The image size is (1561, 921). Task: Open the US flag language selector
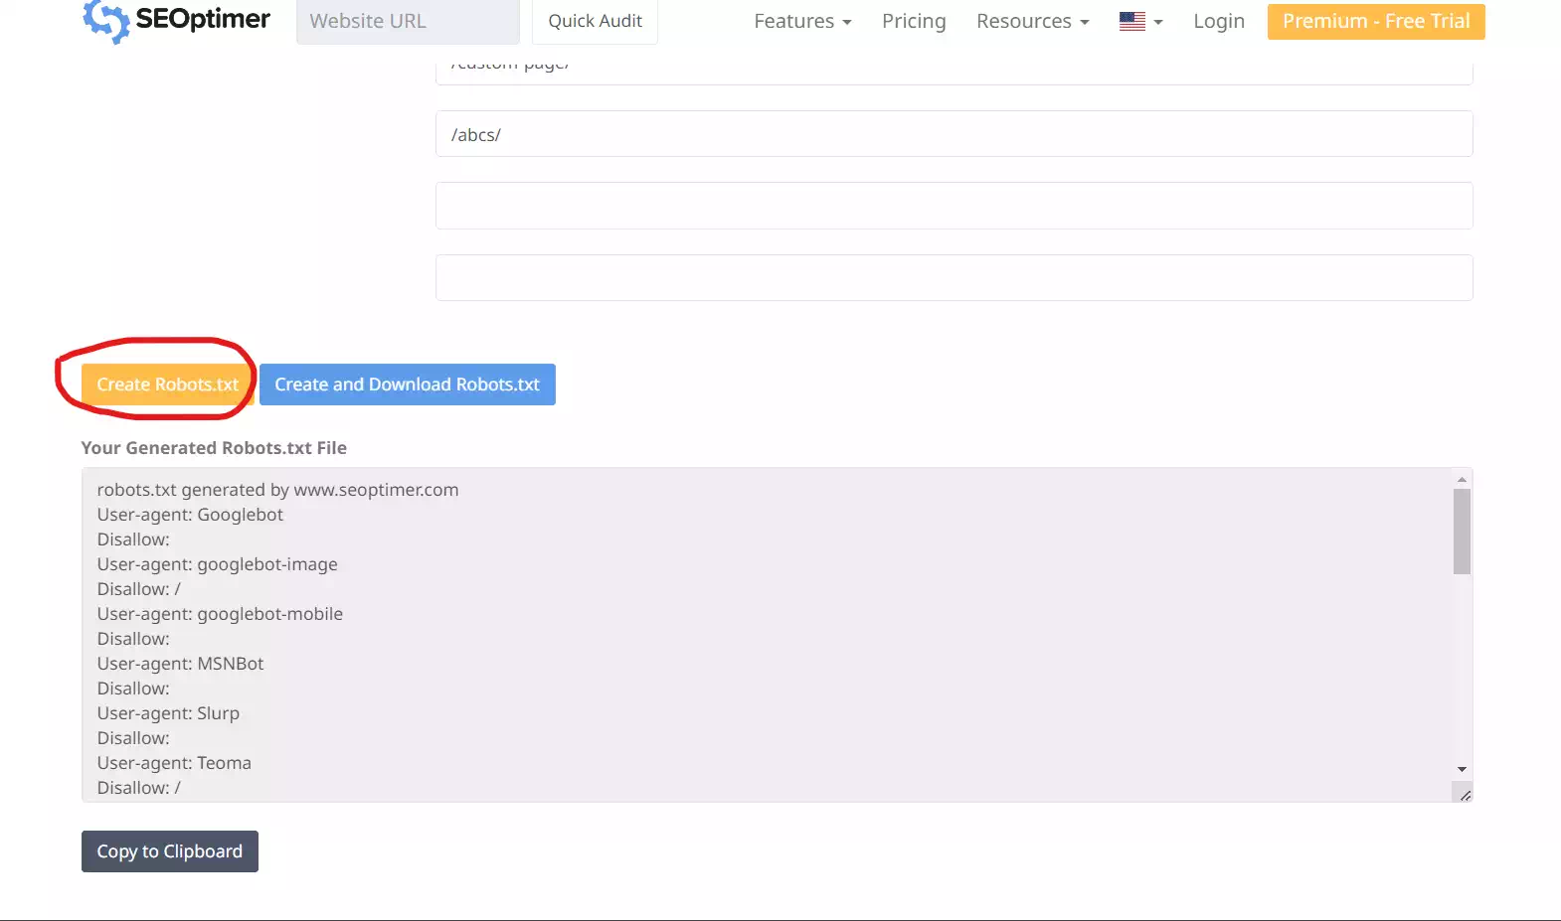pyautogui.click(x=1140, y=21)
